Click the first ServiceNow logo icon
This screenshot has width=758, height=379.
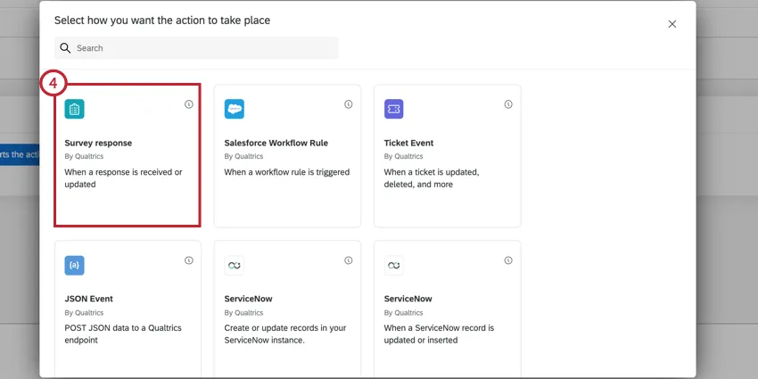(235, 266)
